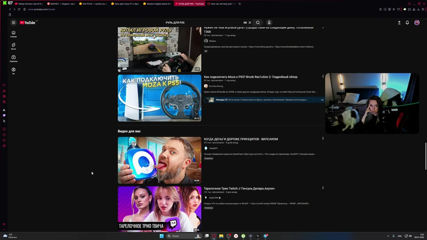Open the Create upload button
The height and width of the screenshot is (240, 427).
(399, 23)
